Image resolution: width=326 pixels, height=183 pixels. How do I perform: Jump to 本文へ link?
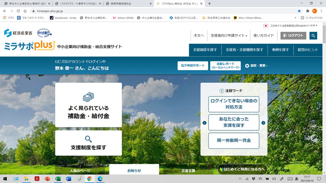tap(199, 35)
